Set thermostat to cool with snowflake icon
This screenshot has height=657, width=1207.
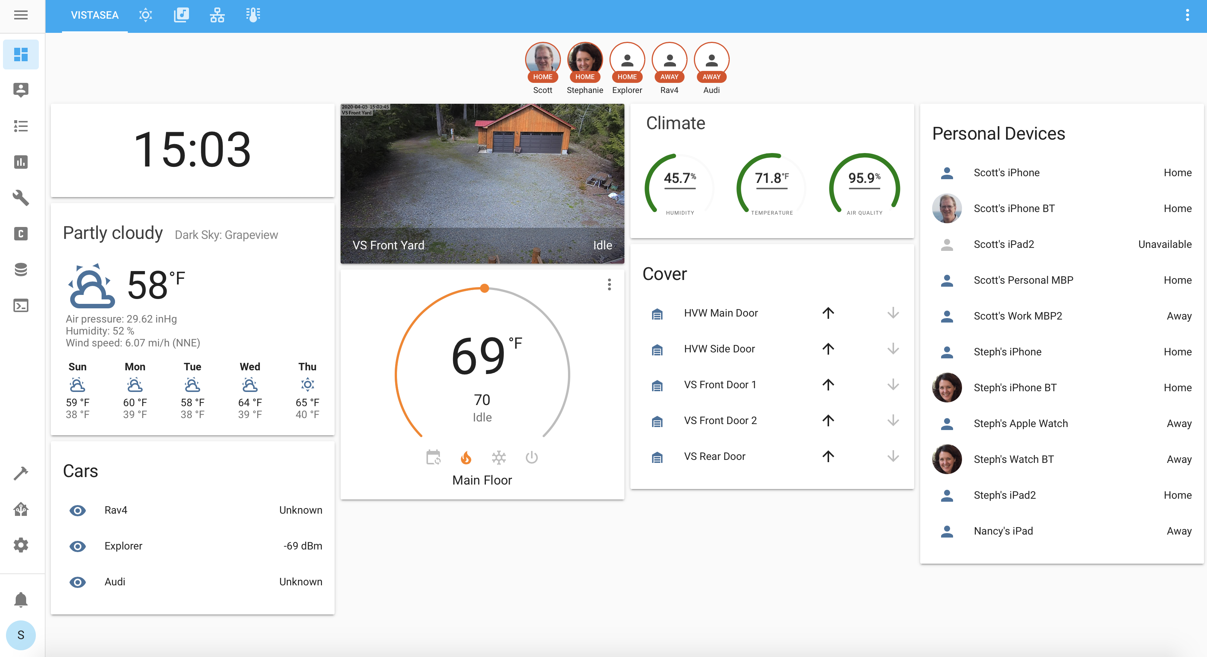[499, 458]
